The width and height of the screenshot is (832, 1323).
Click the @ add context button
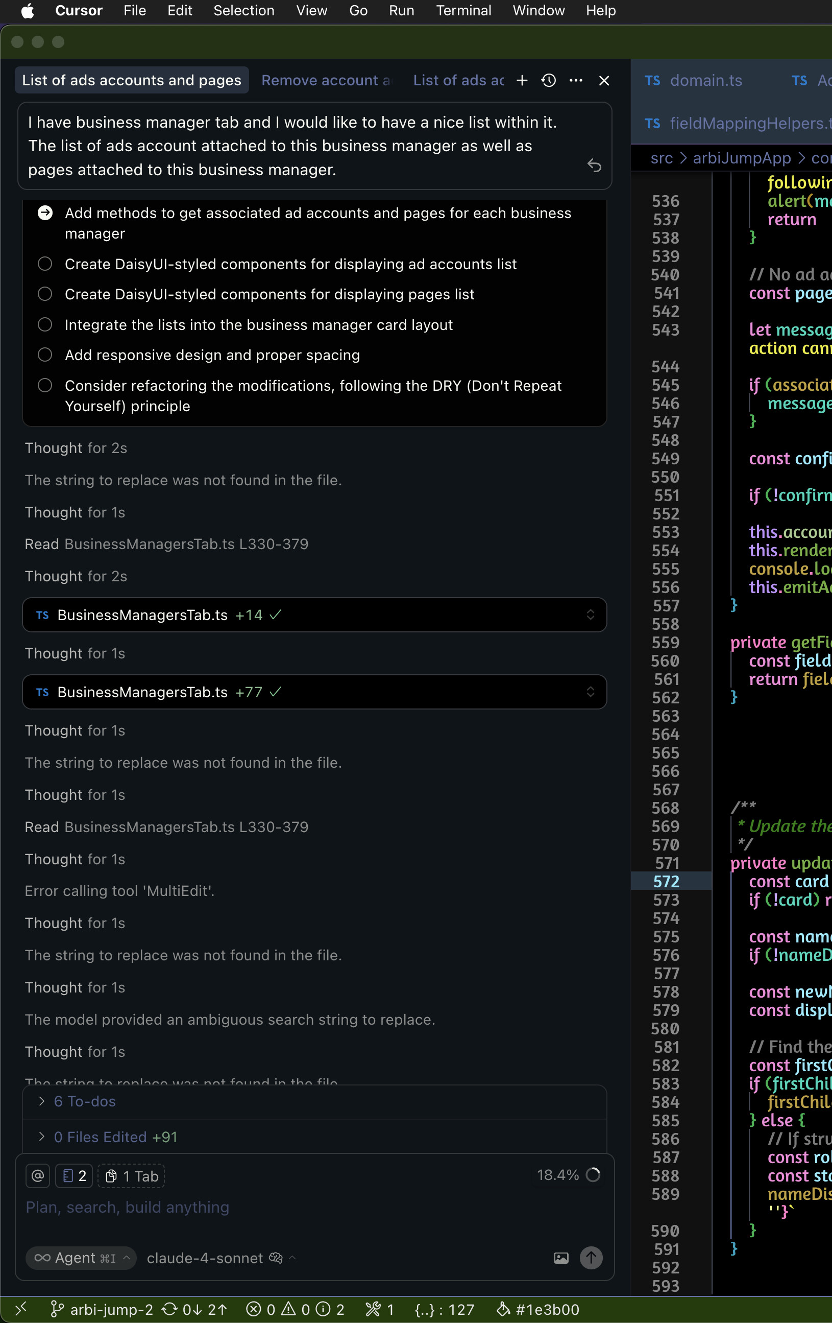38,1176
